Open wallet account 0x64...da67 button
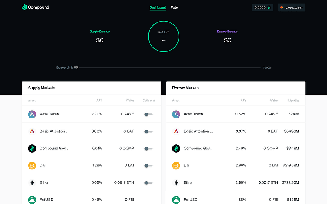 [291, 7]
